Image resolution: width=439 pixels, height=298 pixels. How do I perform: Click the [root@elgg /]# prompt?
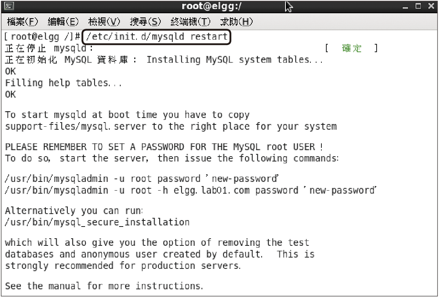(43, 37)
